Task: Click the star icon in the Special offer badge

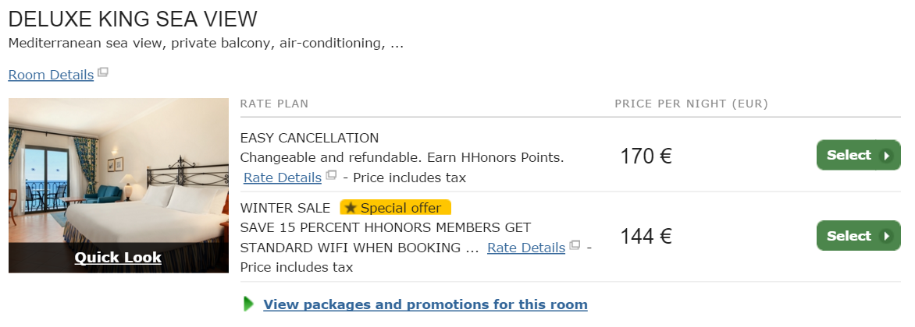Action: (350, 208)
